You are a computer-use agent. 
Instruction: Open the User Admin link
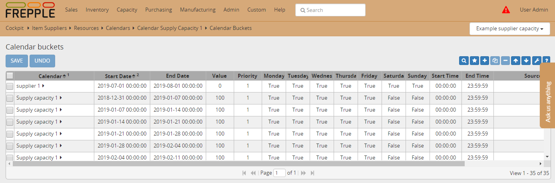(x=534, y=10)
